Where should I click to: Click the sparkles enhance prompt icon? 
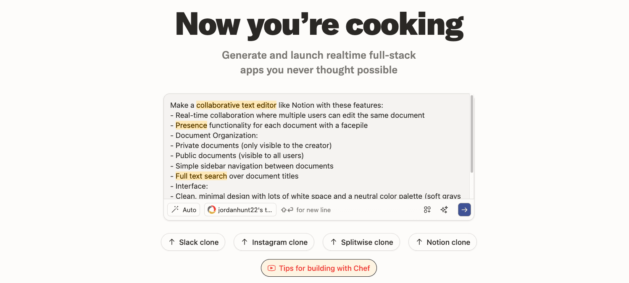point(444,210)
